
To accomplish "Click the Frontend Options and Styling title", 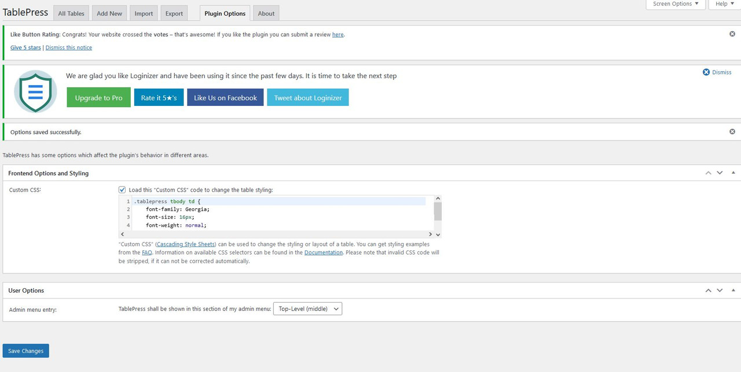I will (x=49, y=173).
